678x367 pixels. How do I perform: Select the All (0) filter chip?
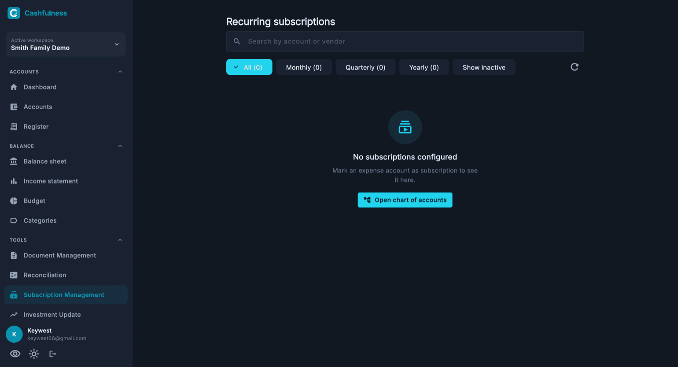249,67
